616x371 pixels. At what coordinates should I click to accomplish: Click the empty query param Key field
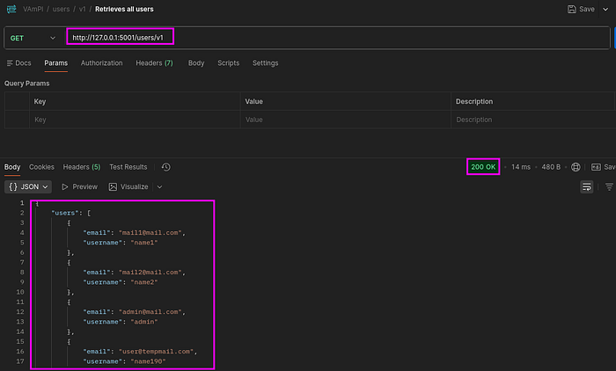[x=135, y=120]
